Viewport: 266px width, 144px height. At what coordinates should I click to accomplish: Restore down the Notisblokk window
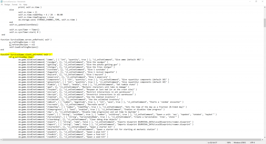point(256,2)
